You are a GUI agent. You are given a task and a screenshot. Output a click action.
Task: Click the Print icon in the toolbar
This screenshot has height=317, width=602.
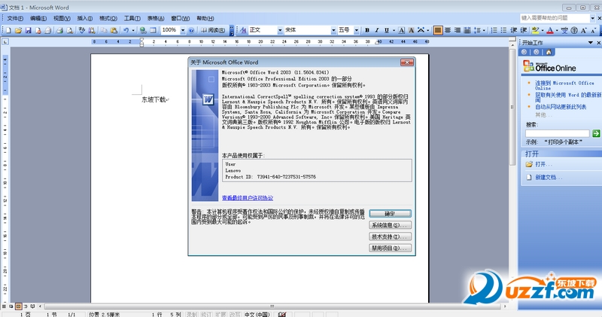tap(59, 30)
